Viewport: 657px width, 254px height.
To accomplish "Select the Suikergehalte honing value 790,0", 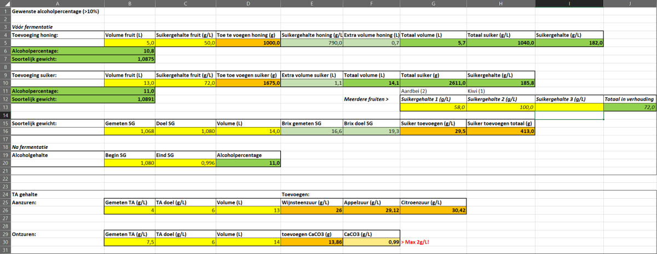I will tap(311, 43).
